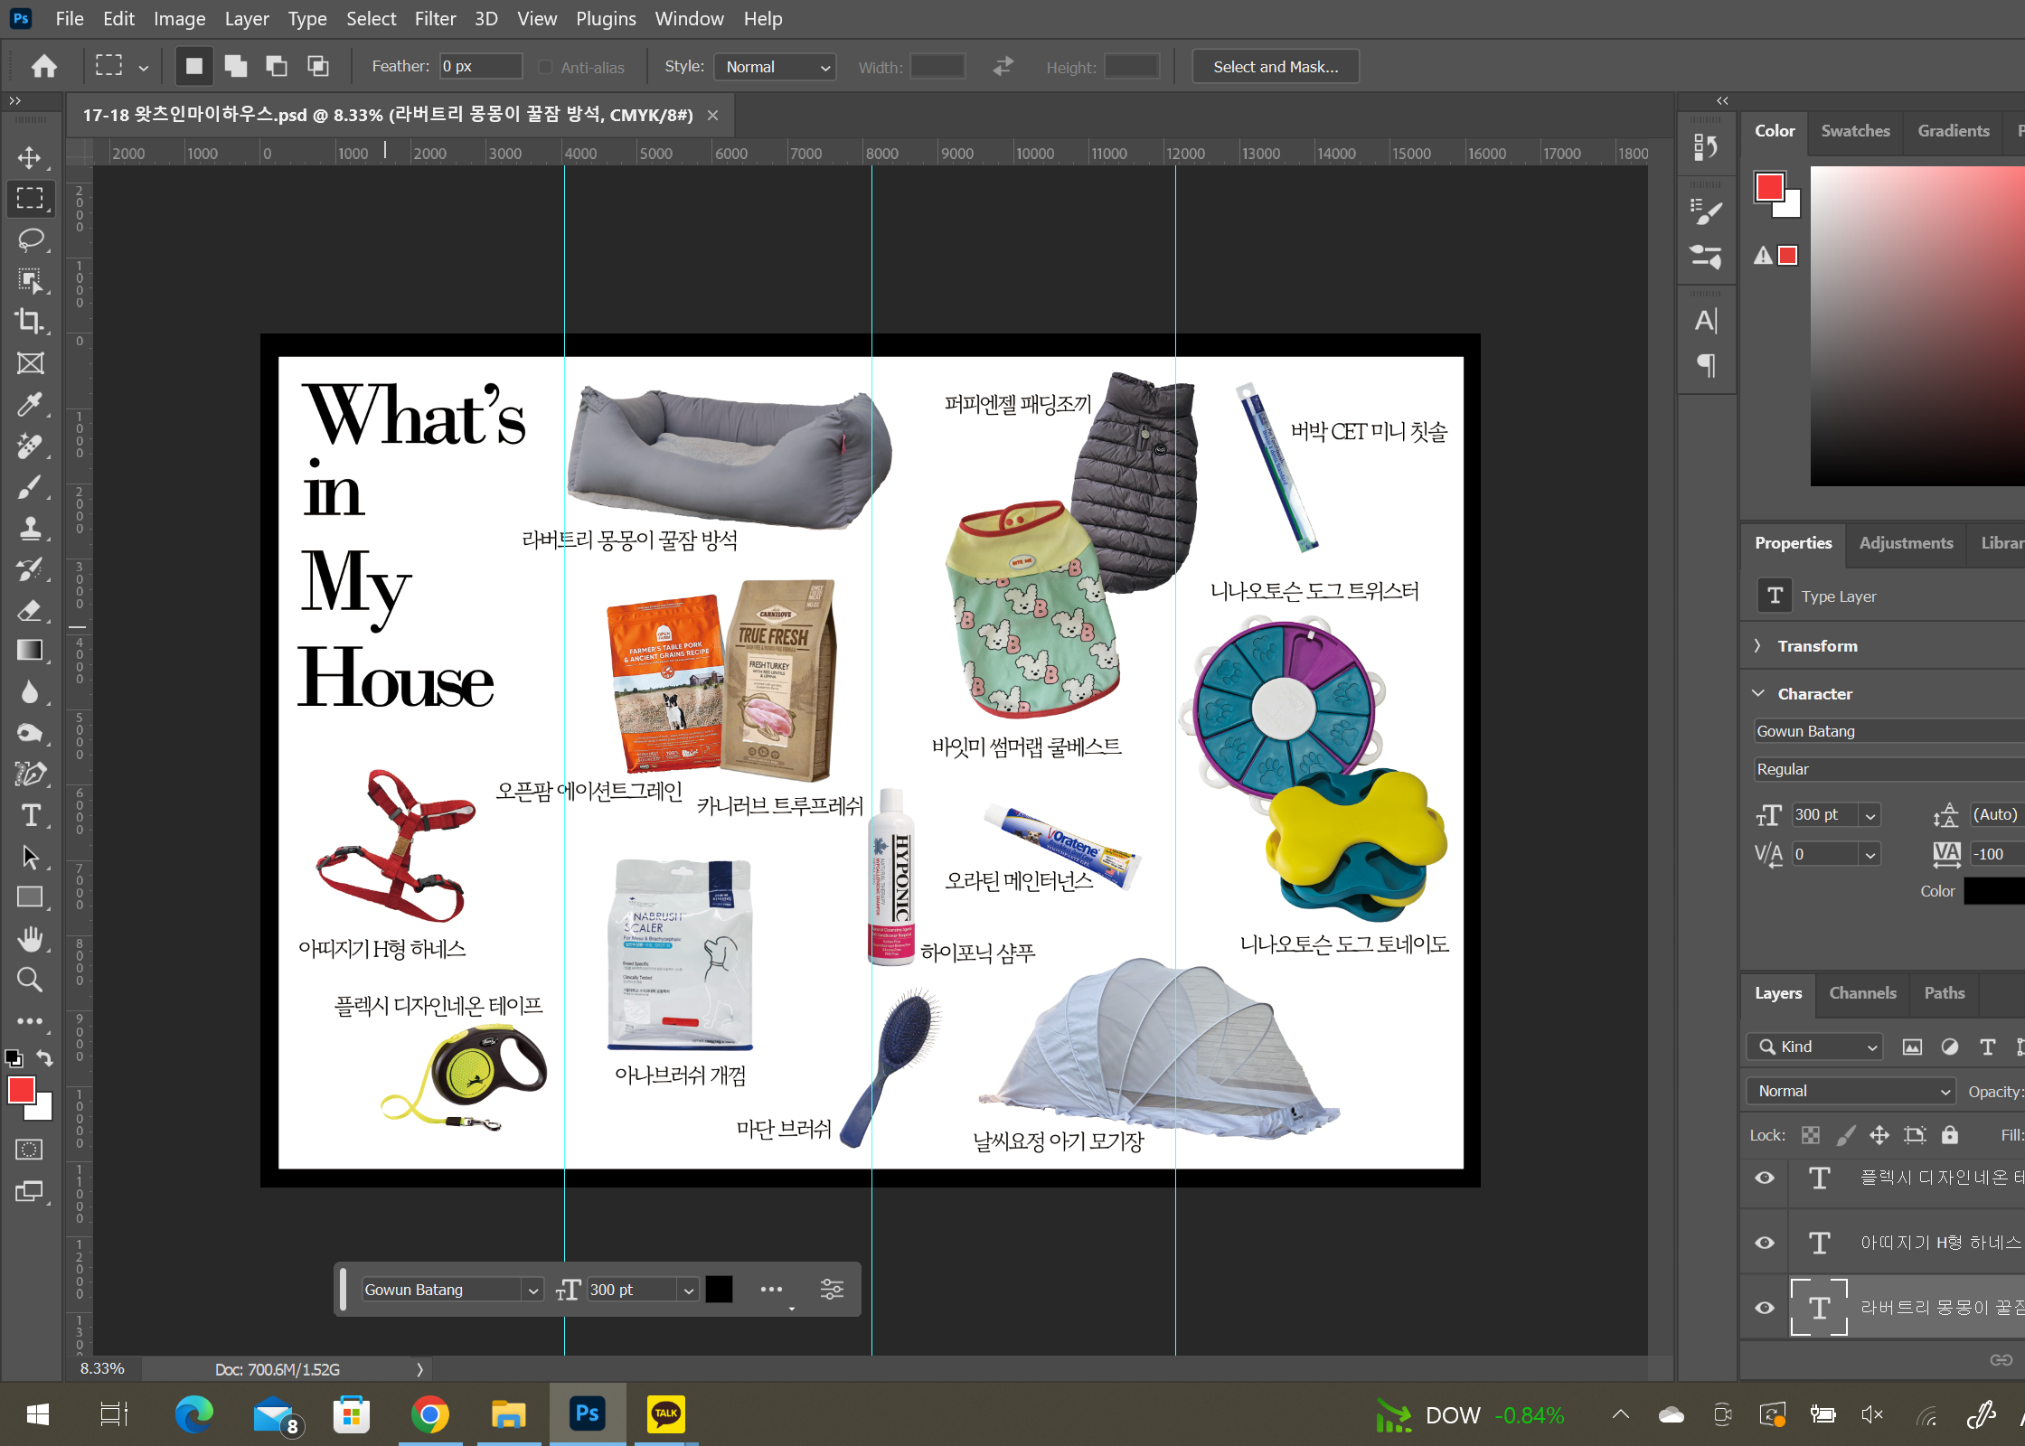
Task: Toggle lock all for layer
Action: pos(1950,1135)
